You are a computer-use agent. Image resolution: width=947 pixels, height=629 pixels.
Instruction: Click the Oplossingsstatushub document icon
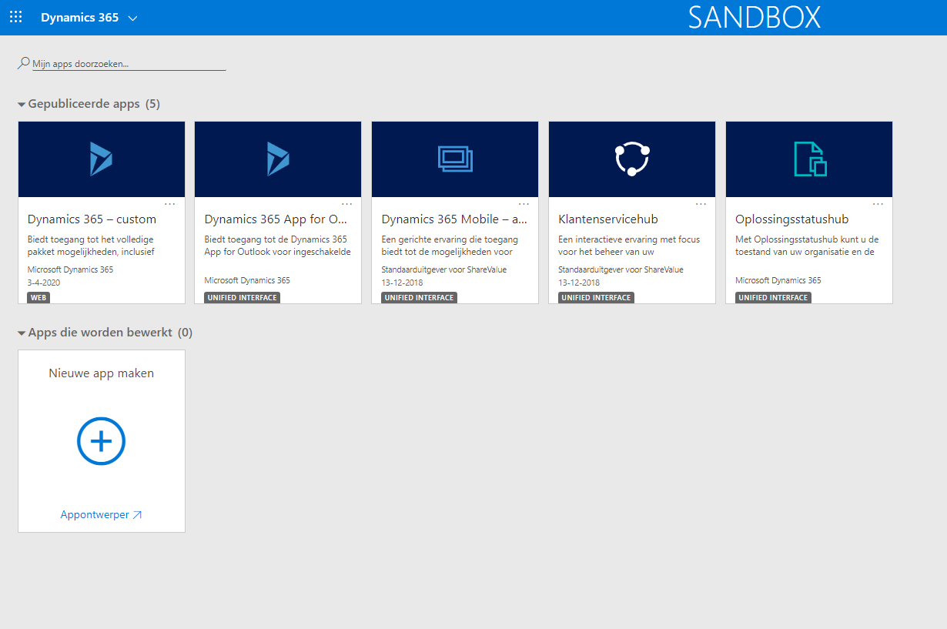point(809,159)
